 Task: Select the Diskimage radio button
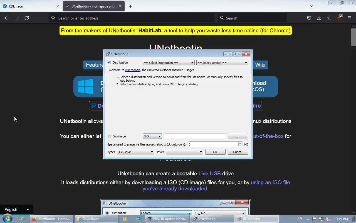coord(109,136)
